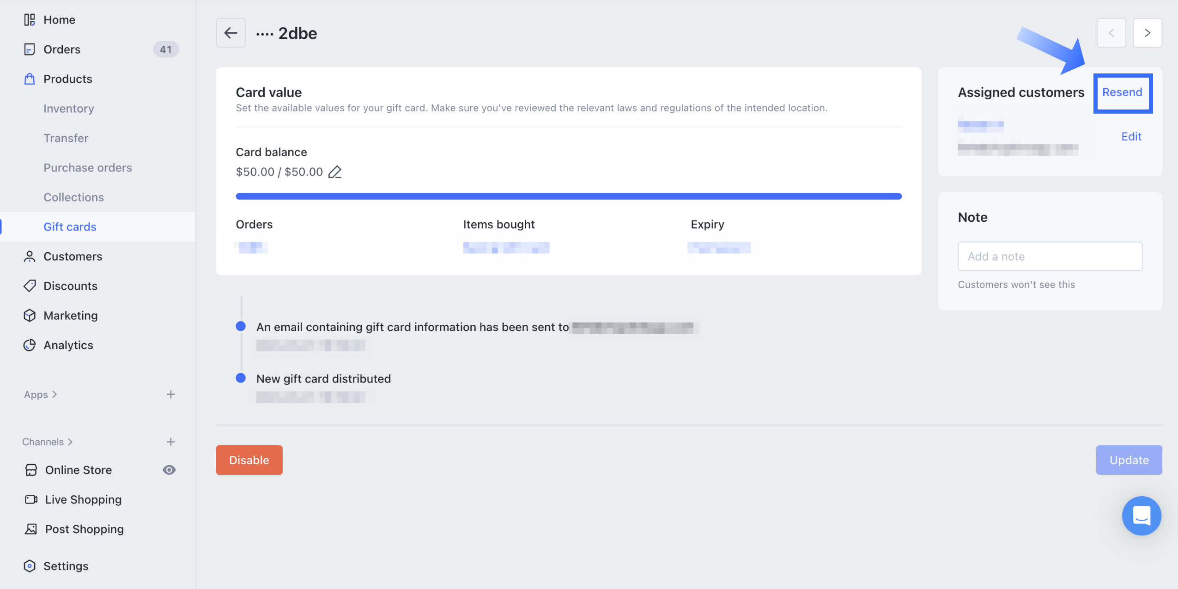Expand the Channels section chevron

coord(70,442)
